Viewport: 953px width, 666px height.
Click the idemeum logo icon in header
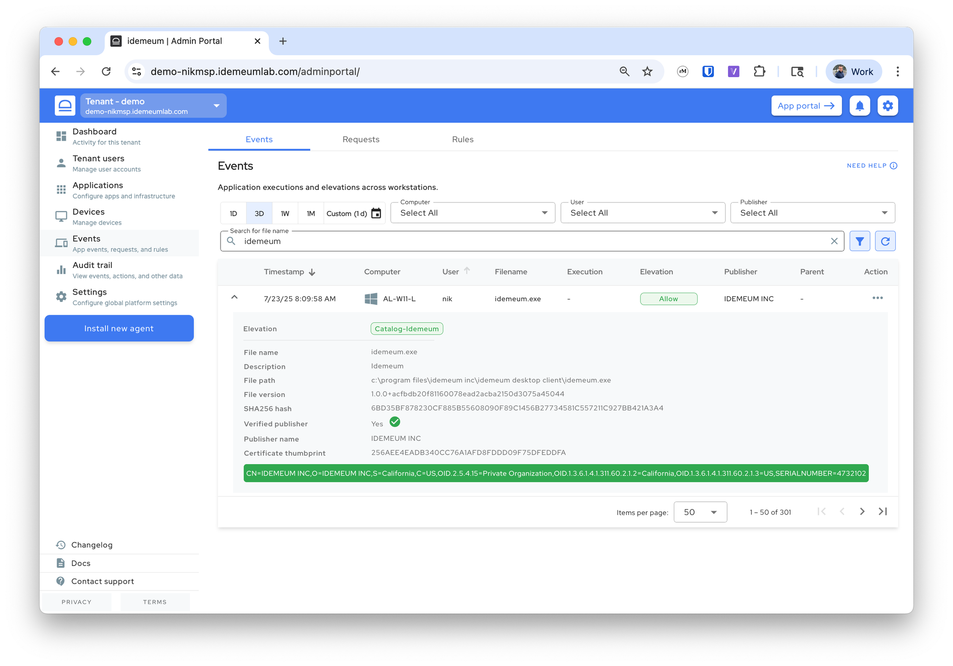point(65,106)
